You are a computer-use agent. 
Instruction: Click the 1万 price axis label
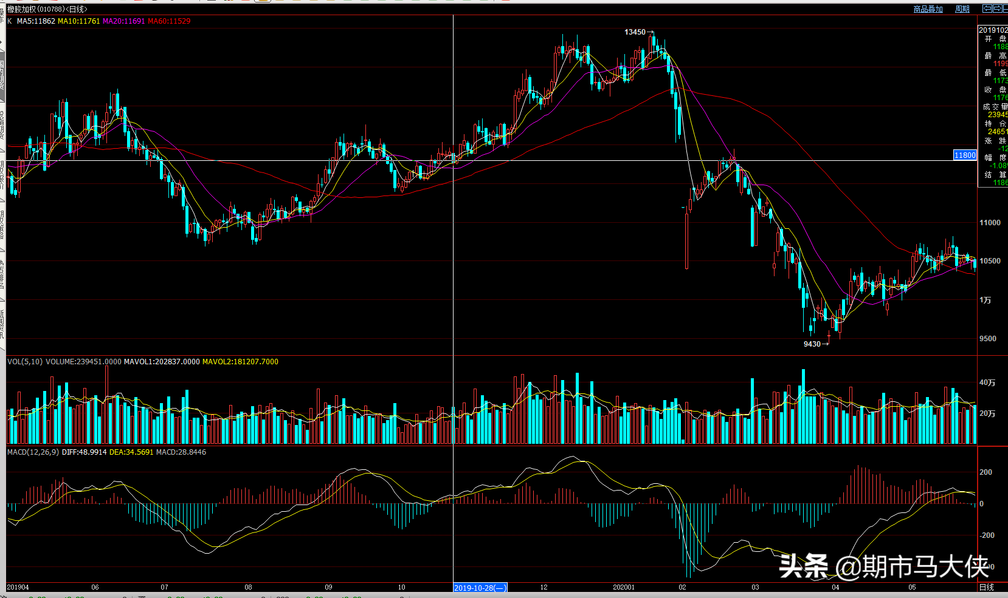point(986,300)
